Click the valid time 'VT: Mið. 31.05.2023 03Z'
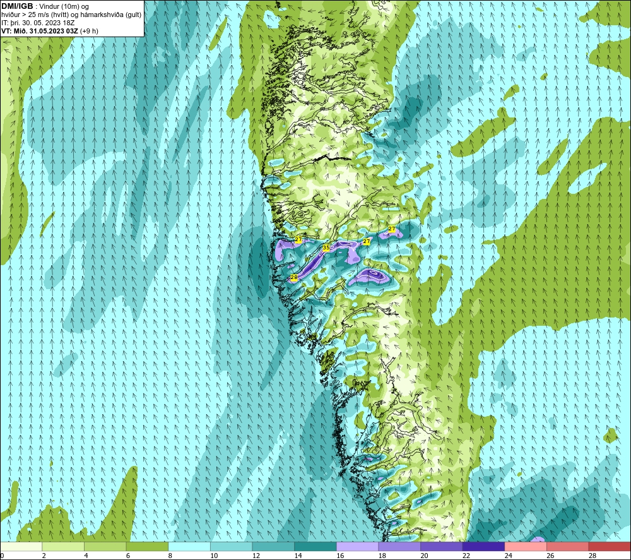Screen dimensions: 631x560 pyautogui.click(x=40, y=31)
